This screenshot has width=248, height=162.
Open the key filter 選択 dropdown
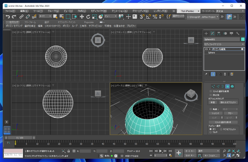[209, 151]
